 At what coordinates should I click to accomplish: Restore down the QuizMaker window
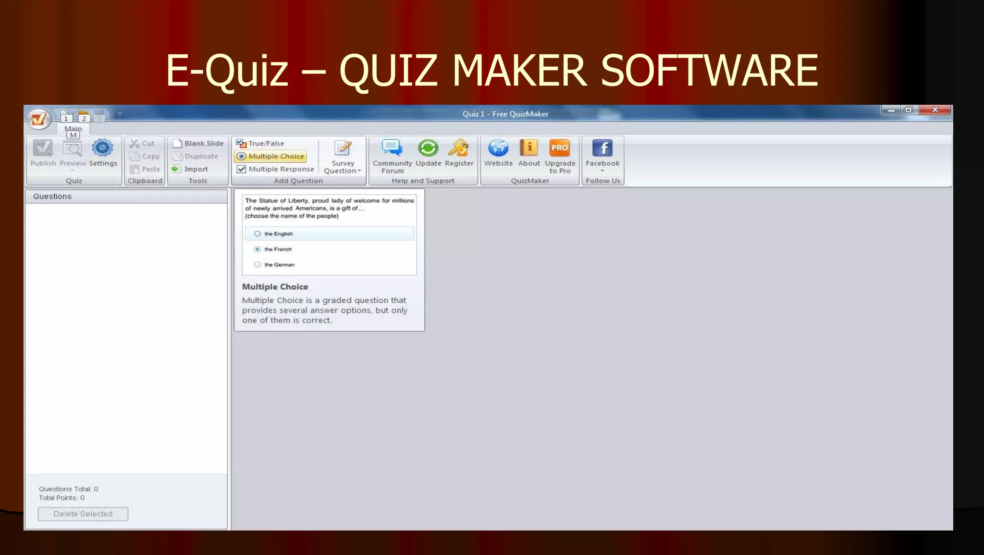[909, 111]
